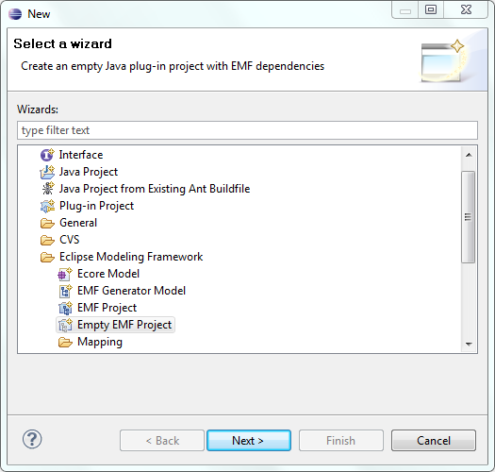Open the Mapping folder
This screenshot has height=472, width=495.
pyautogui.click(x=65, y=342)
